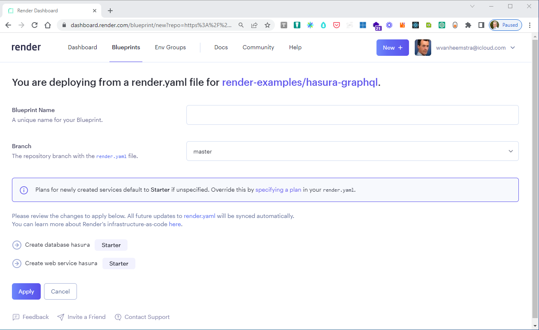
Task: Go to the Dashboard section
Action: pos(82,47)
